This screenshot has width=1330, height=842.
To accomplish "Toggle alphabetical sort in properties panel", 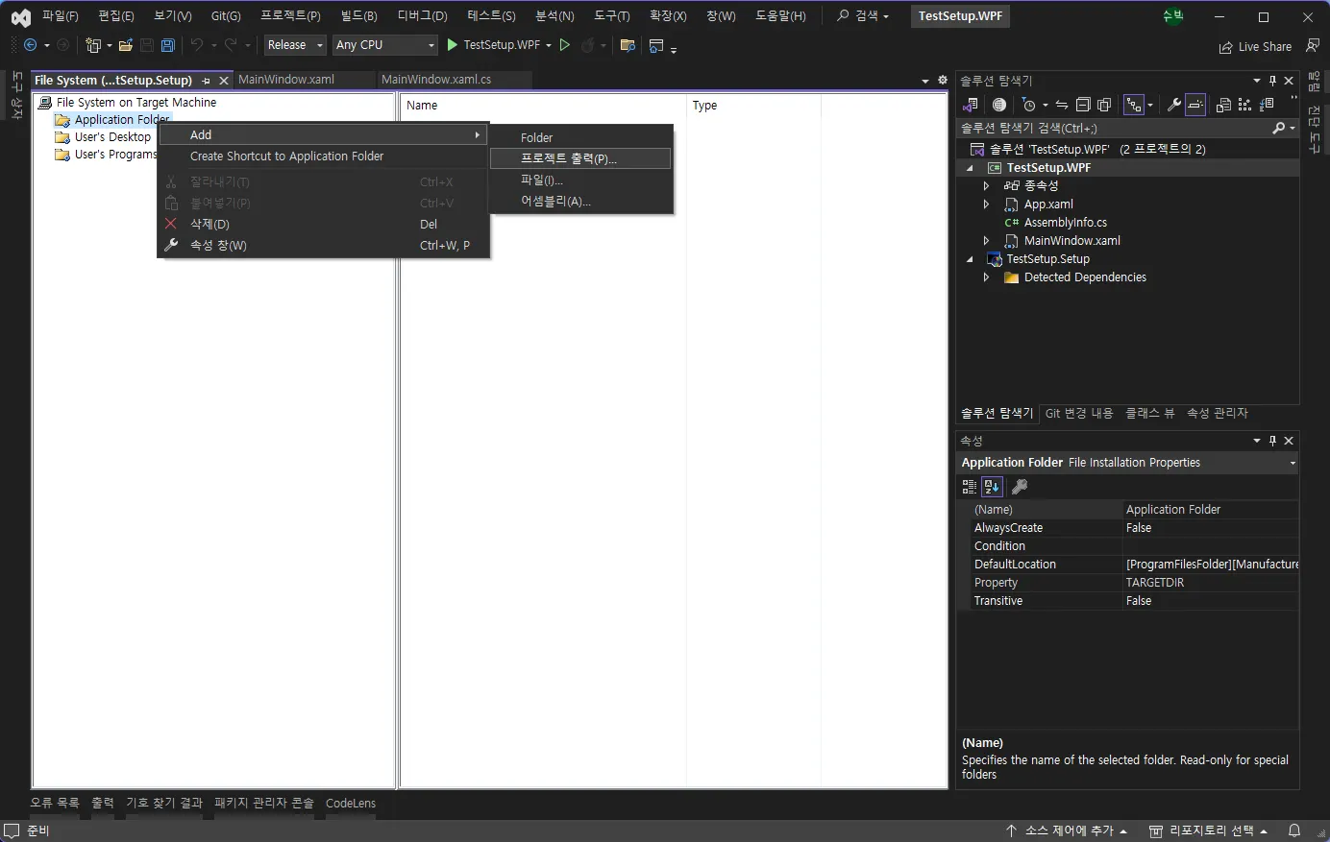I will 992,487.
